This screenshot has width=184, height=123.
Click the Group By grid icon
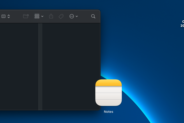click(37, 16)
